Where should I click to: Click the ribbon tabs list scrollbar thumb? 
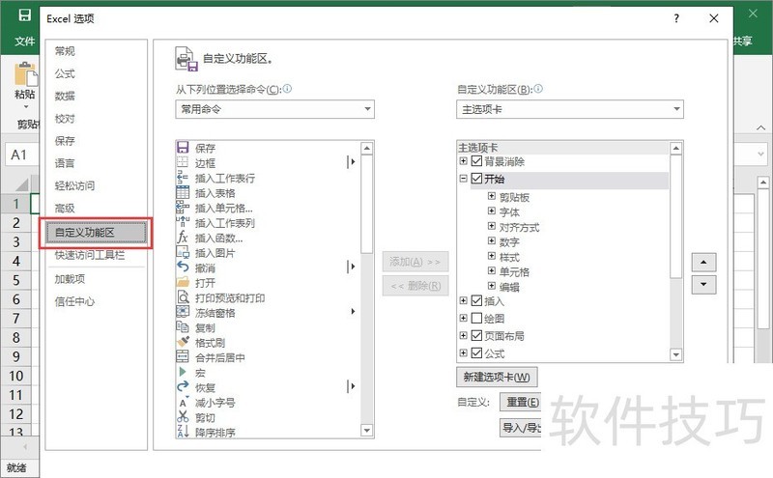(675, 217)
